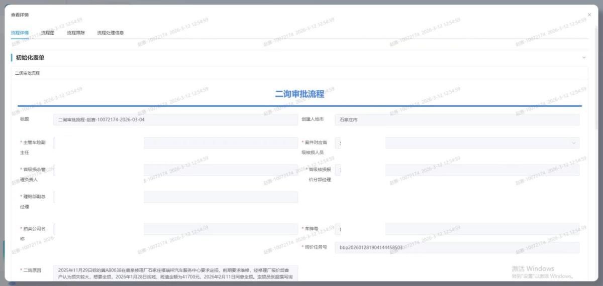The height and width of the screenshot is (286, 603).
Task: Open the 流程跟踪 tab
Action: coord(76,33)
